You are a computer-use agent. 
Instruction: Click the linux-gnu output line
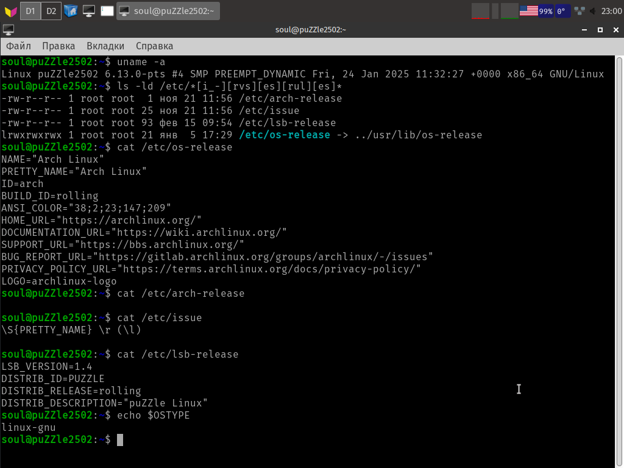tap(29, 427)
